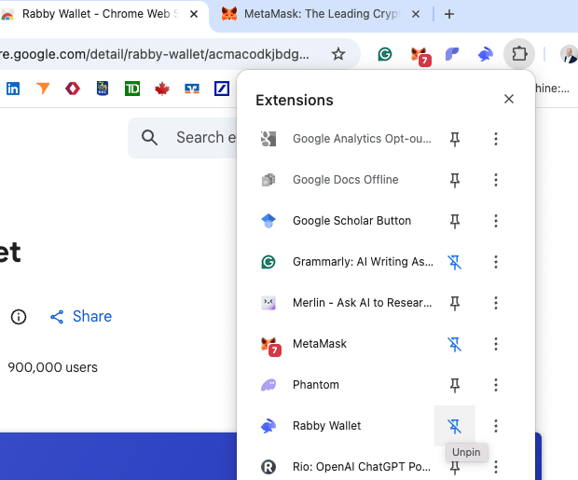Image resolution: width=578 pixels, height=480 pixels.
Task: Click the search magnifier icon in the store
Action: click(149, 138)
